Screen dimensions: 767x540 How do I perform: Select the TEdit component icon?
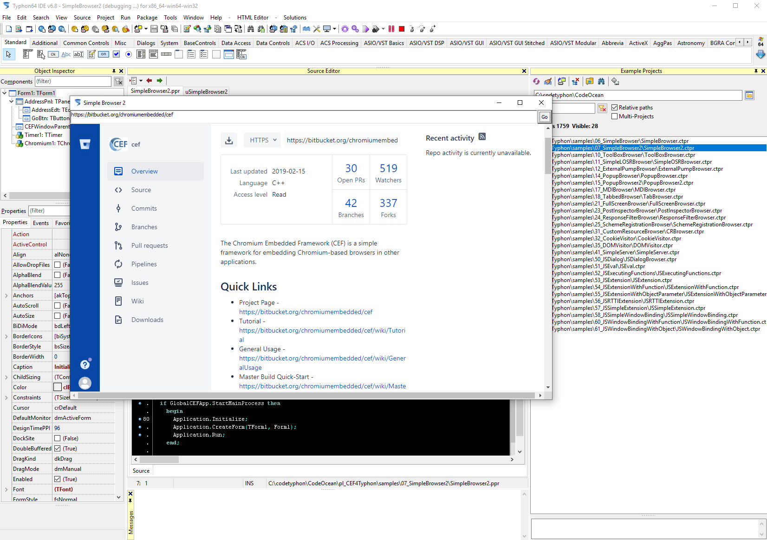coord(78,54)
